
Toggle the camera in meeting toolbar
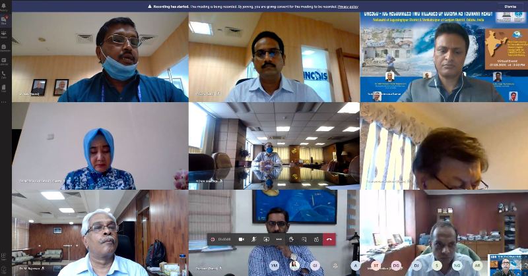coord(241,239)
